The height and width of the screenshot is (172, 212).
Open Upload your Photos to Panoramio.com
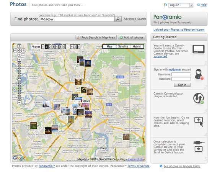(x=179, y=29)
